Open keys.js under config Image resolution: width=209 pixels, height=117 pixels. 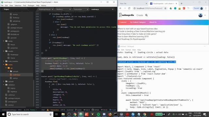tap(13, 45)
